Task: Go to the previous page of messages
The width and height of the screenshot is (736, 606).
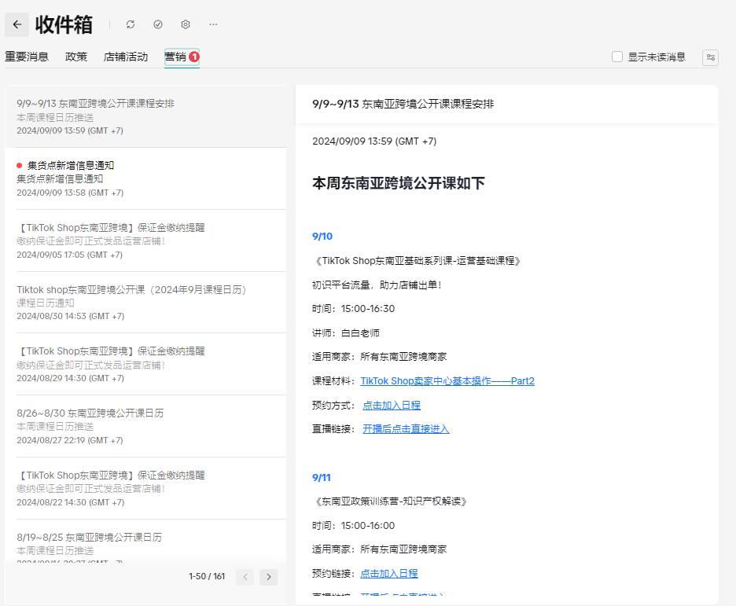Action: pos(245,577)
